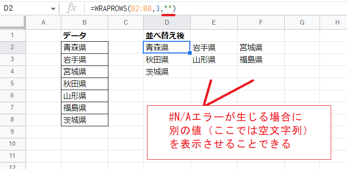Select row 9 header
This screenshot has width=347, height=169.
(x=13, y=132)
